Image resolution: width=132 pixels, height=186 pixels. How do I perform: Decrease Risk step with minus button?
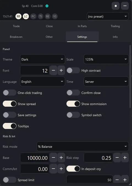(117, 158)
